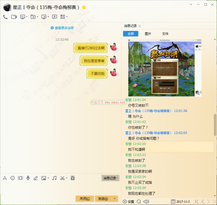The width and height of the screenshot is (217, 205).
Task: Send a window shake nudge
Action: [20, 178]
